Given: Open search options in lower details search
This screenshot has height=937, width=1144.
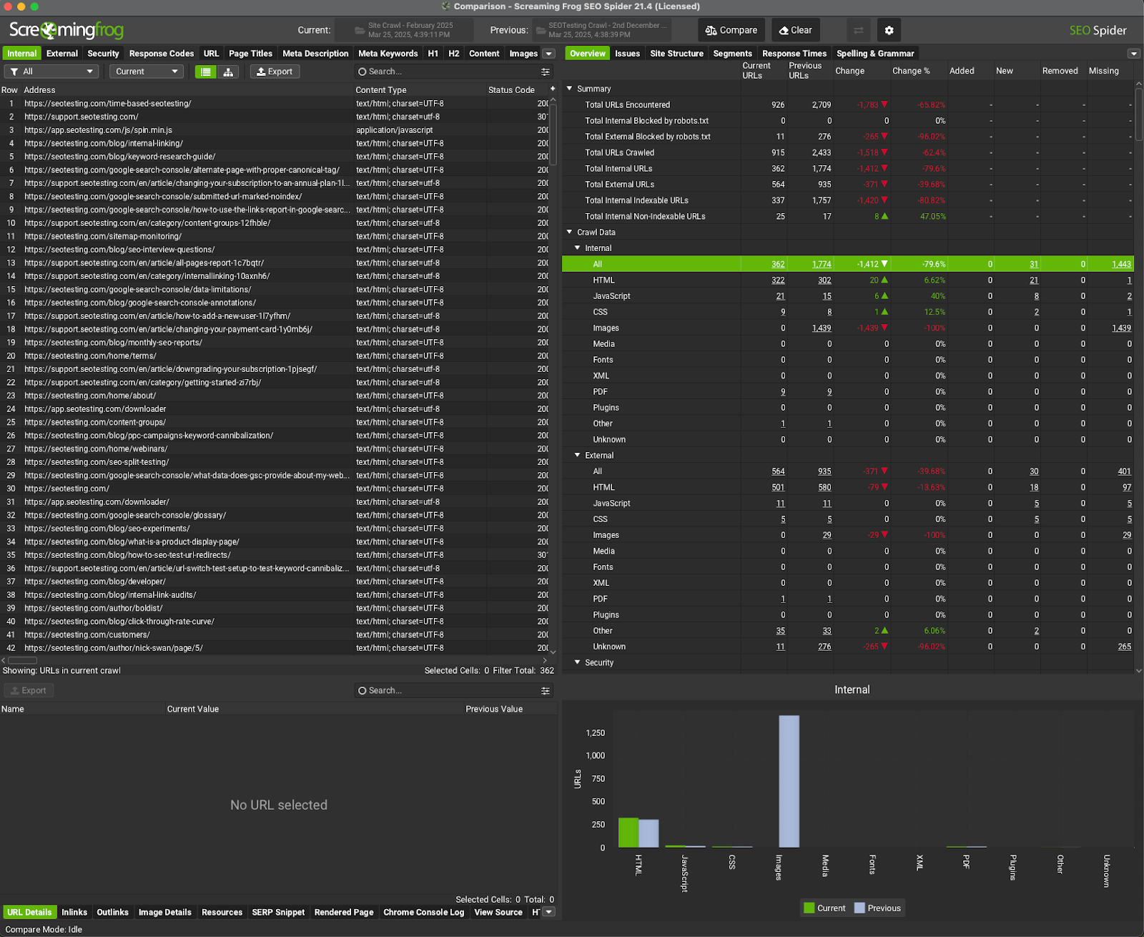Looking at the screenshot, I should (546, 690).
